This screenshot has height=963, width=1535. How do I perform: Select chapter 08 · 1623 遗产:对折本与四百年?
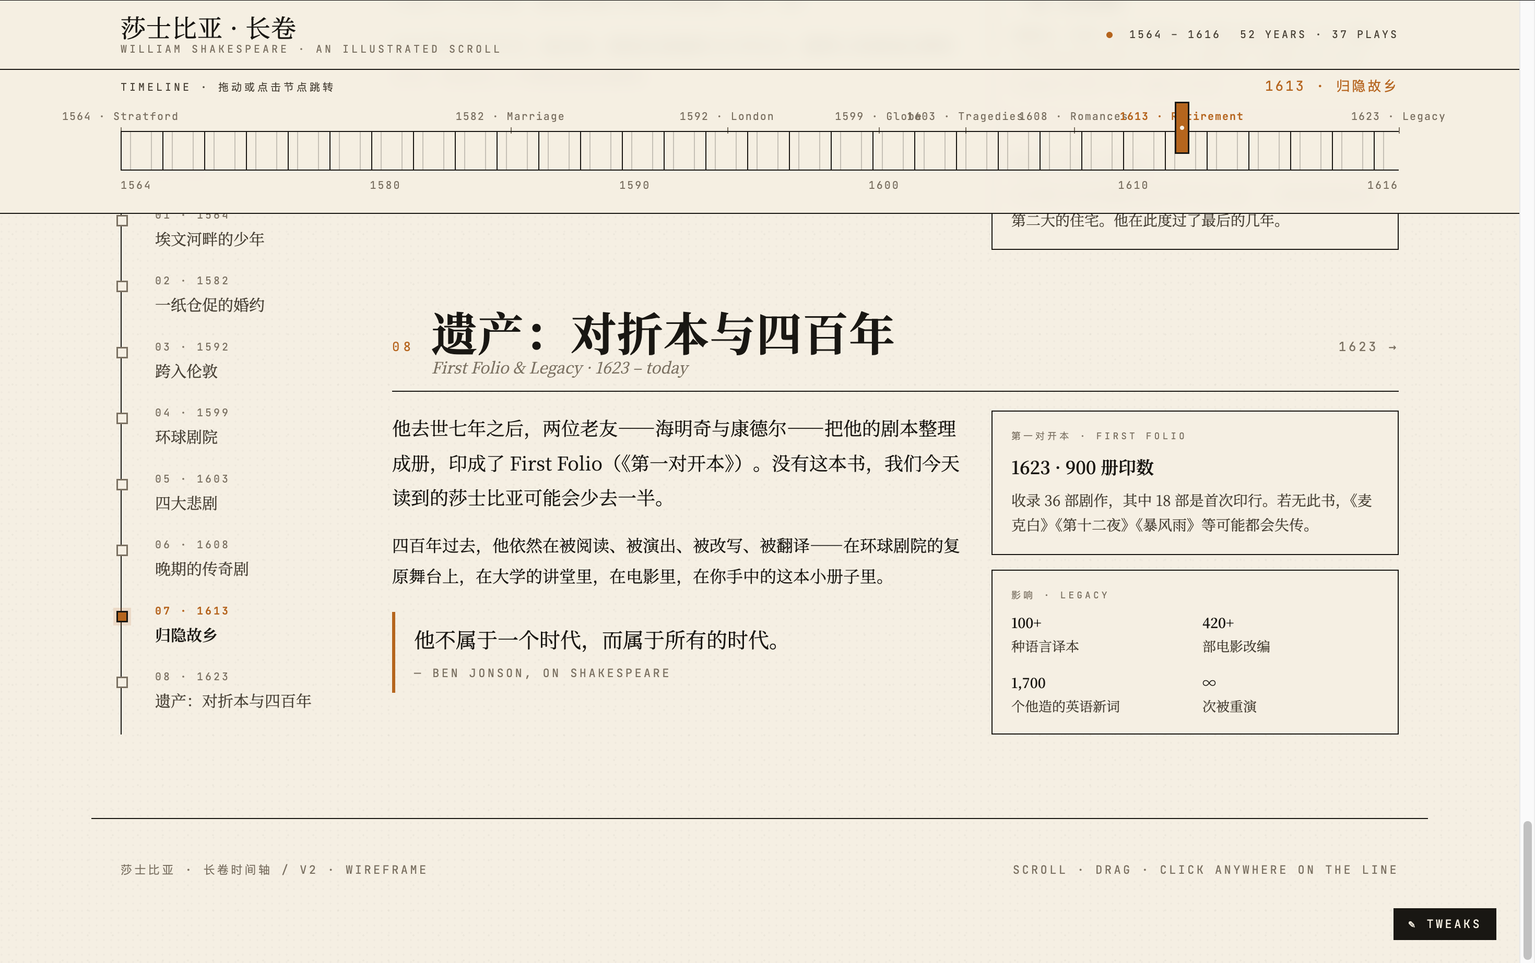pos(233,690)
